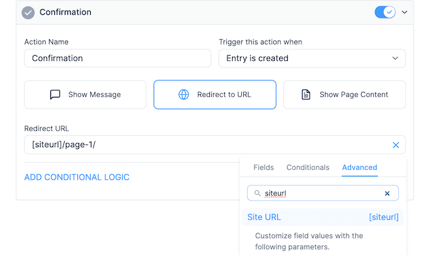Click the Action Name input field
This screenshot has height=255, width=425.
[118, 58]
